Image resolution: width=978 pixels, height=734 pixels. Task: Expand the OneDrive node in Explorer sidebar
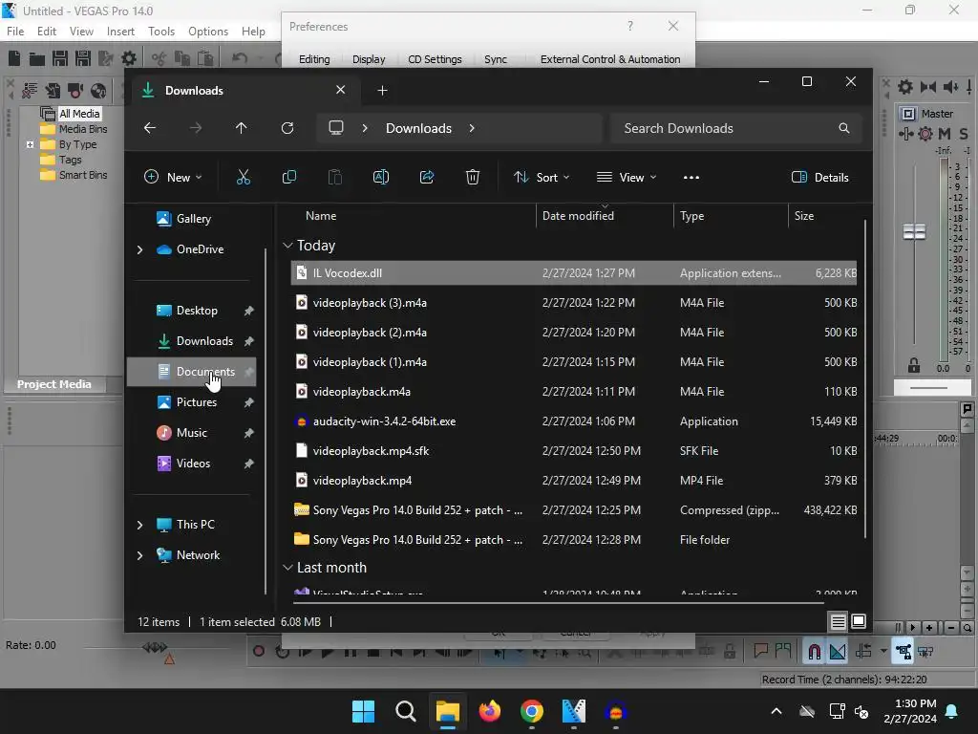click(x=139, y=249)
